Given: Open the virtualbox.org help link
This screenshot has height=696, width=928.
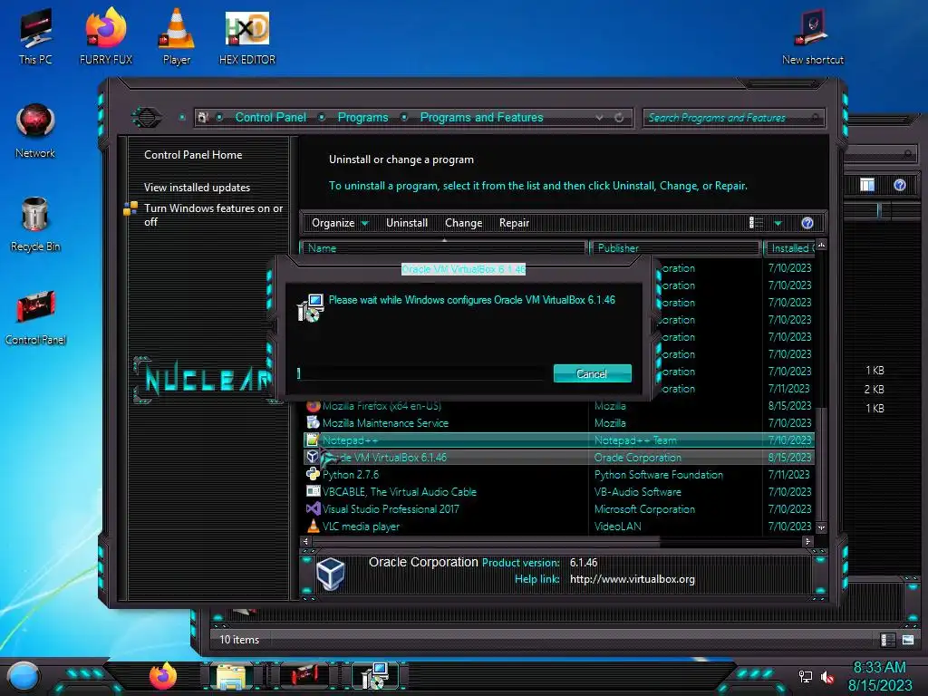Looking at the screenshot, I should pos(632,579).
